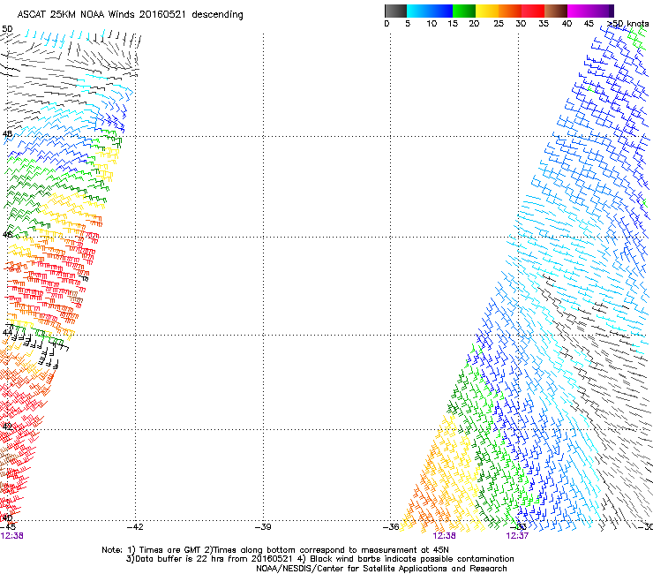Viewport: 653px width, 574px height.
Task: Select the orange 25-30 knots legend segment
Action: click(510, 11)
